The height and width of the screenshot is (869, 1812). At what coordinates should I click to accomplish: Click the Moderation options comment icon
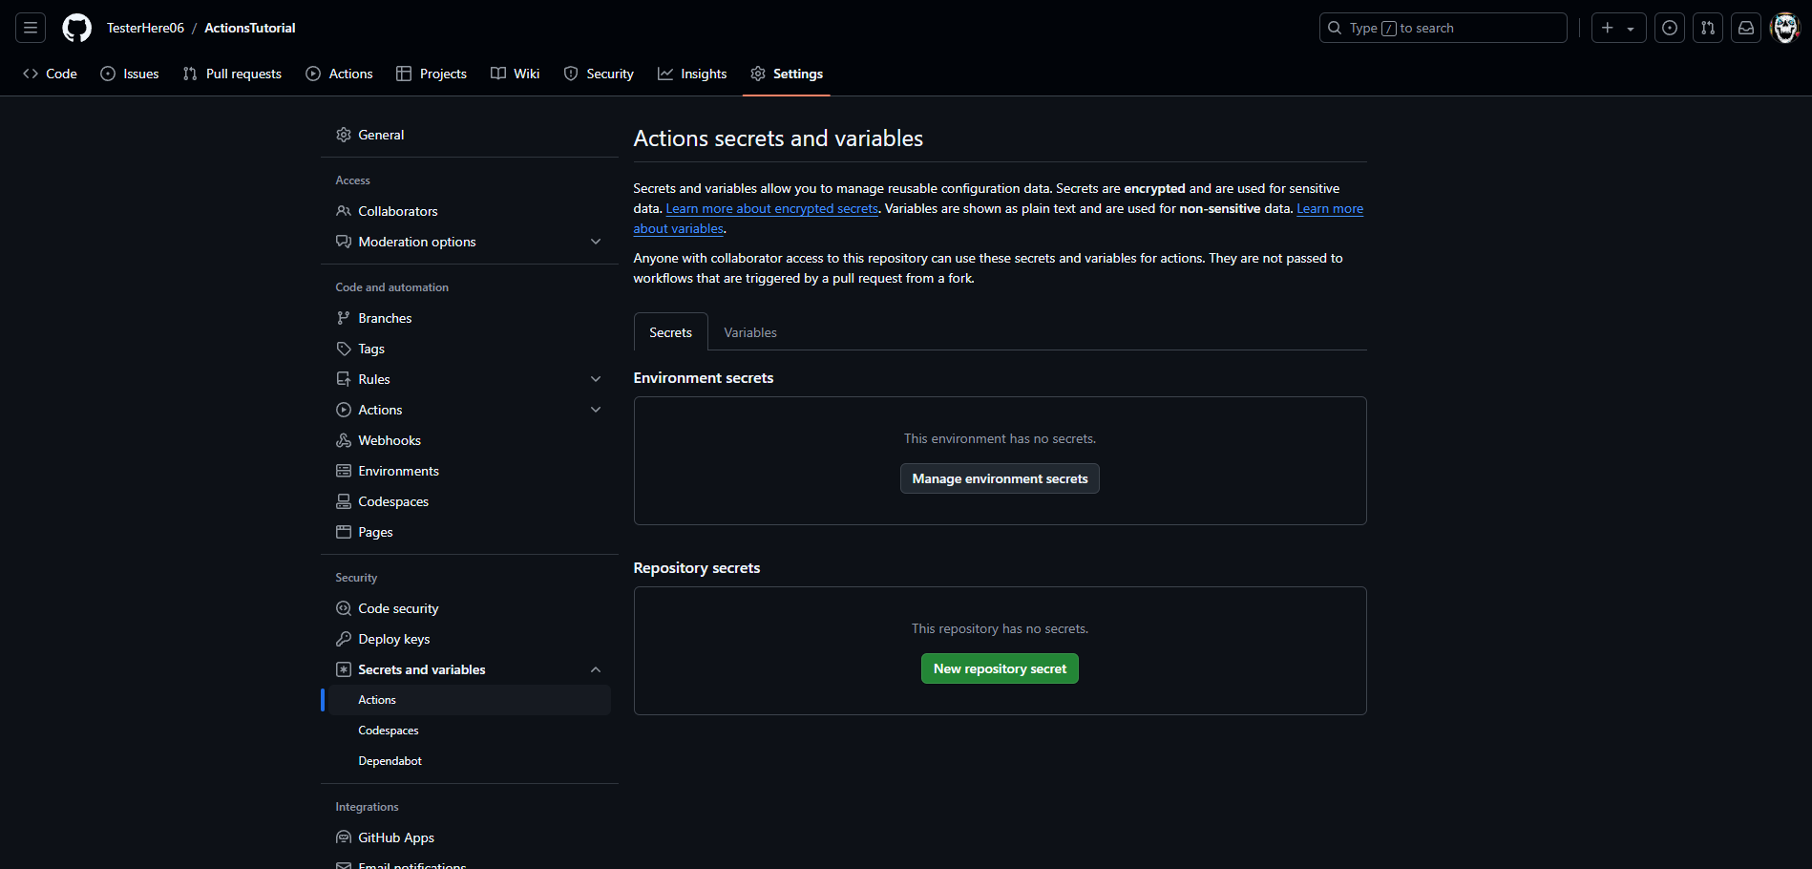click(x=344, y=242)
